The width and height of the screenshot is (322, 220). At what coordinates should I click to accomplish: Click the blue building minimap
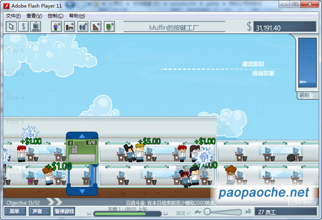click(307, 63)
